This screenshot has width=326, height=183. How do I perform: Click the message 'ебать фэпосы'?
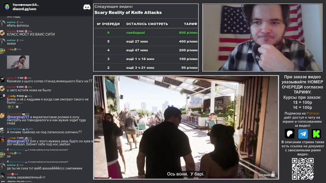[x=18, y=25]
